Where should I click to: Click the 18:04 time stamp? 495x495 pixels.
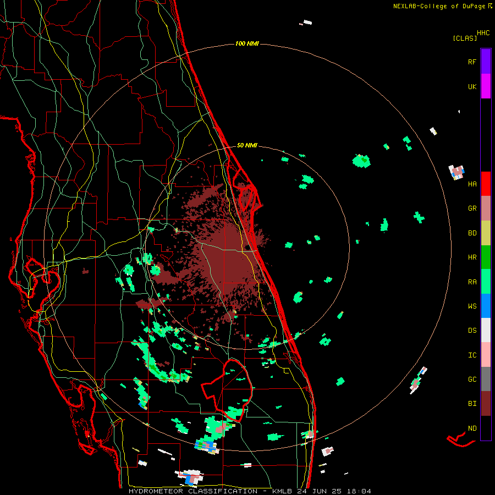tap(358, 491)
